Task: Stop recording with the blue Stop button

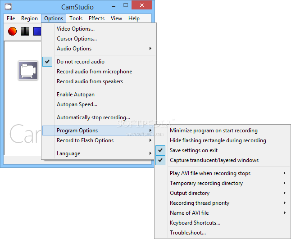Action: pos(37,31)
